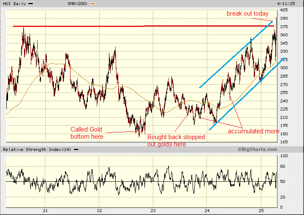Click price axis label 390
Screen dimensions: 304x215
coord(284,19)
